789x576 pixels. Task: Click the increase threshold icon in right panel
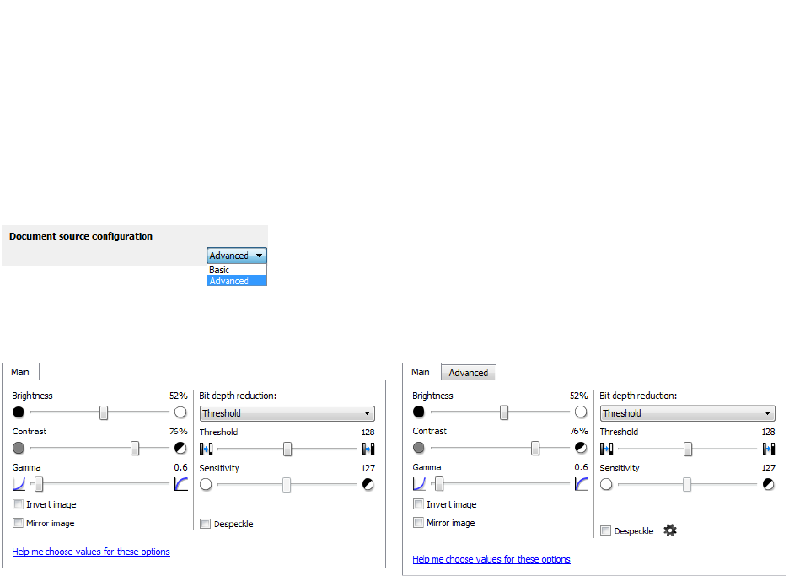(769, 448)
